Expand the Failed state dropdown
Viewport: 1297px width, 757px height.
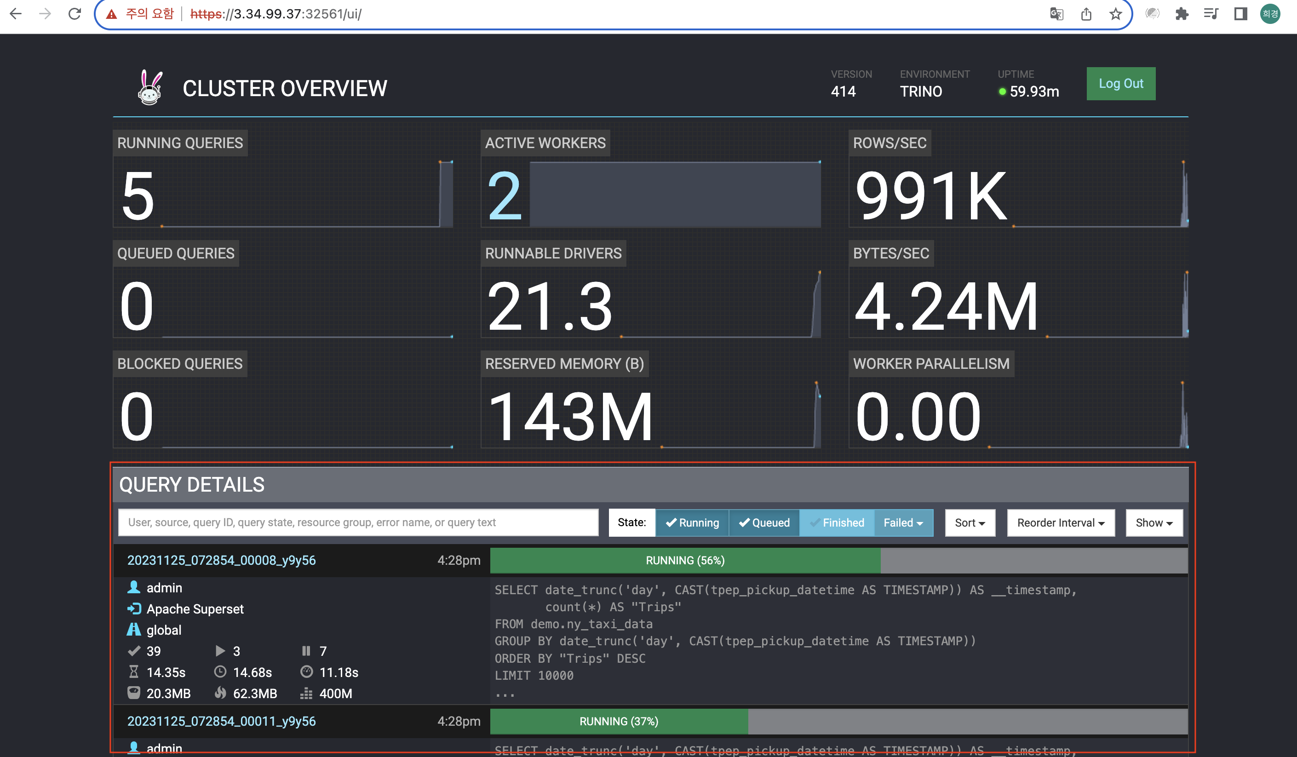903,523
